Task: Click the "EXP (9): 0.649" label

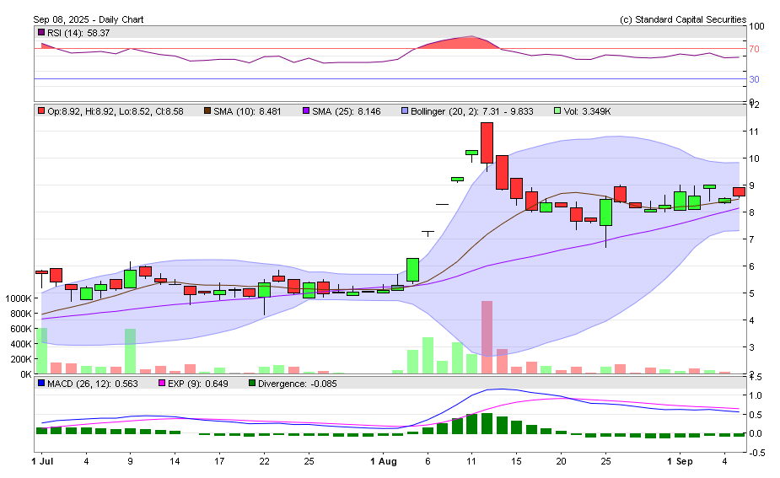Action: click(198, 384)
